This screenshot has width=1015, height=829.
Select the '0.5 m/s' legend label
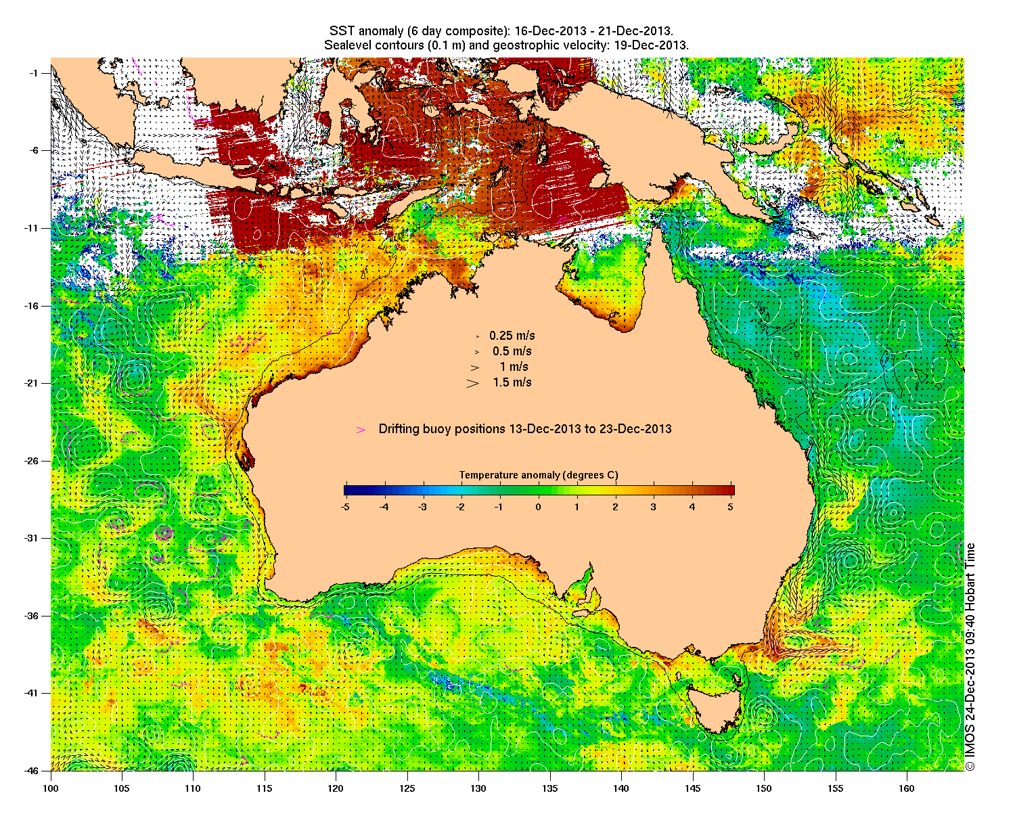512,351
